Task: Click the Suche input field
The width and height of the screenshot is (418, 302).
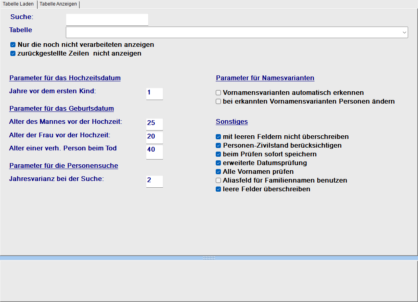Action: coord(107,19)
